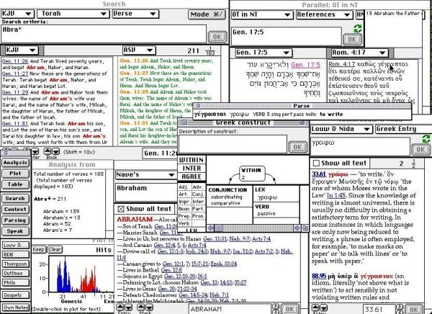Select the AGREE connector in Greek construct palette
Image resolution: width=432 pixels, height=314 pixels.
[192, 176]
